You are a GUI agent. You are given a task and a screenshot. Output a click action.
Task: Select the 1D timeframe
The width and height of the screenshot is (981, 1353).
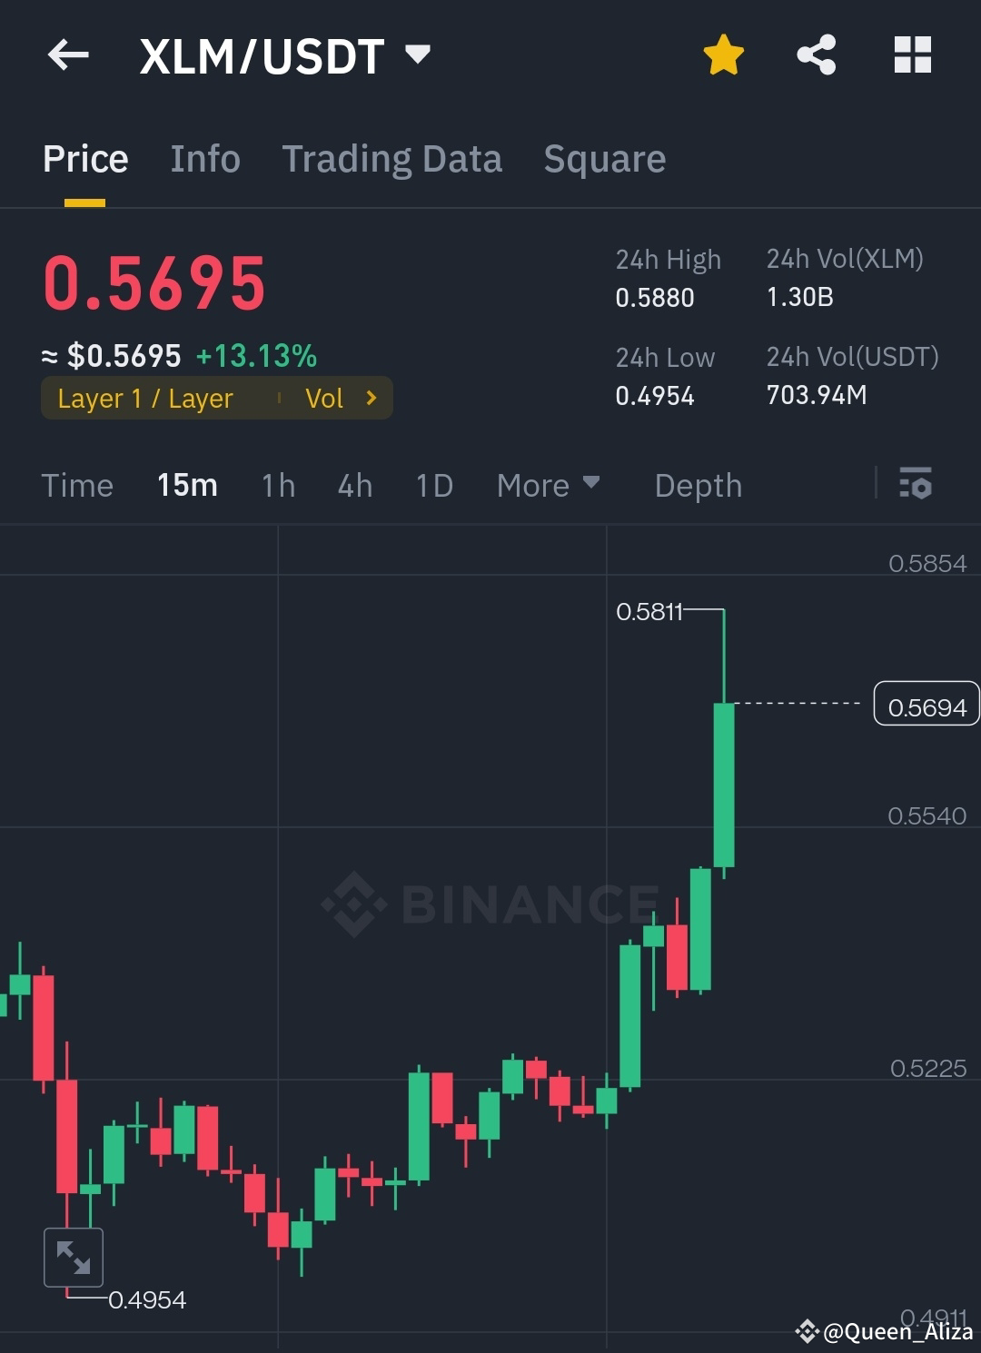[433, 486]
